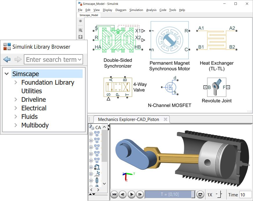This screenshot has height=201, width=253.
Task: Click the Time value input field
Action: point(245,195)
